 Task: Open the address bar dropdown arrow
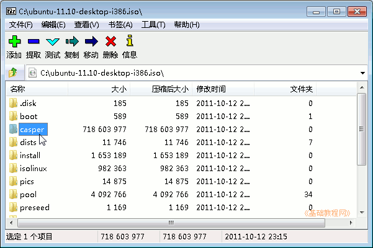pos(362,73)
